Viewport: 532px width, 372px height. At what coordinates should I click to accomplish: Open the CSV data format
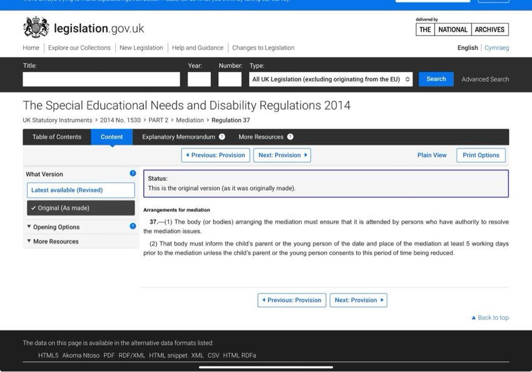point(213,355)
